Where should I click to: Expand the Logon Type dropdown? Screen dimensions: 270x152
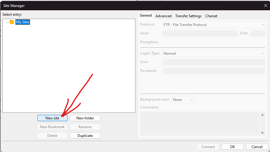214,53
